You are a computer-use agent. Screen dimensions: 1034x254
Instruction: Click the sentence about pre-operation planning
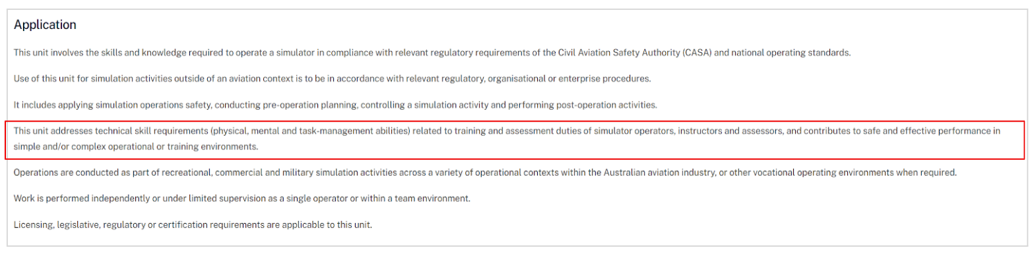[x=335, y=105]
